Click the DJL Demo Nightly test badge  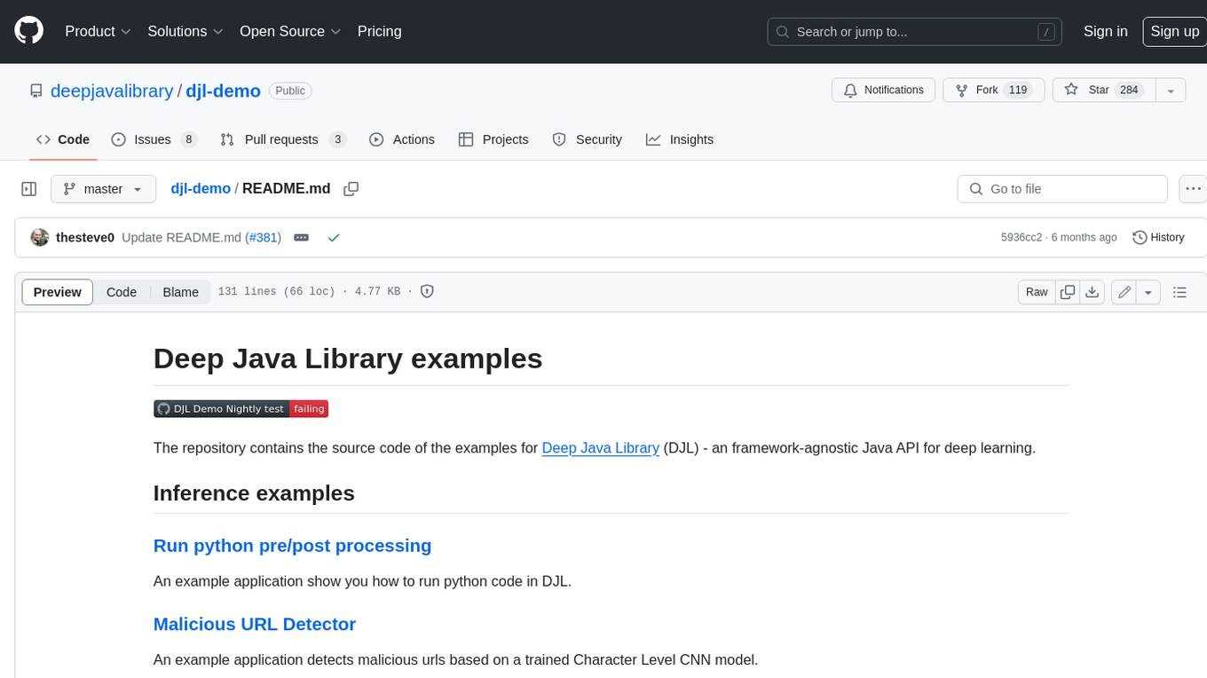coord(241,409)
